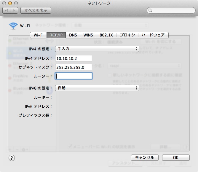This screenshot has height=172, width=198.
Task: Switch to the Wi-Fi tab
Action: tap(39, 35)
